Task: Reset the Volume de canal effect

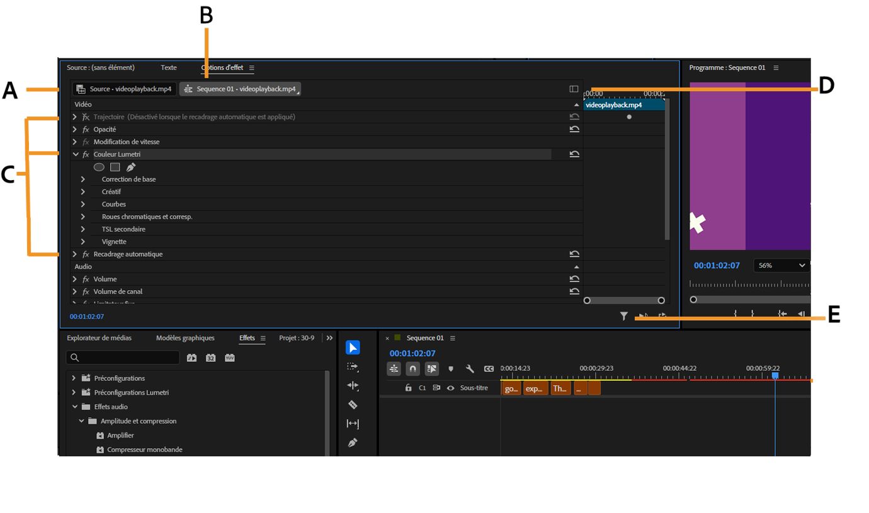Action: point(574,291)
